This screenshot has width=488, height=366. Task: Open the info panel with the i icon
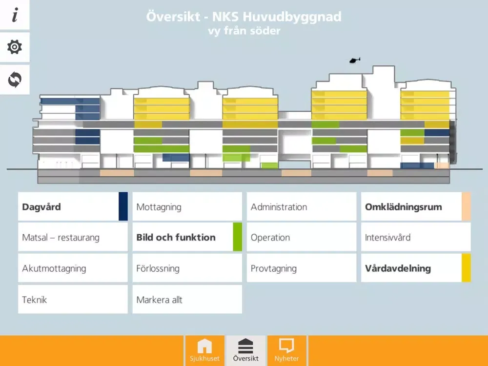coord(15,15)
